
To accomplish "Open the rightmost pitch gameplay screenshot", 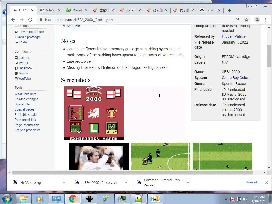I will [222, 156].
